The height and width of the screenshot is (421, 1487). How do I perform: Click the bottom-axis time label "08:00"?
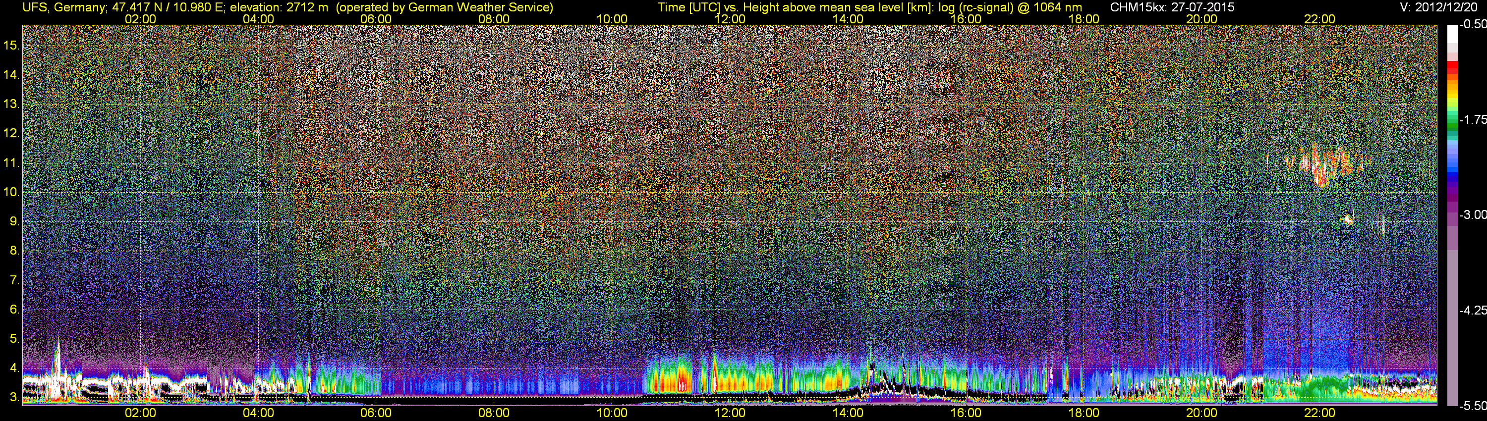[494, 413]
